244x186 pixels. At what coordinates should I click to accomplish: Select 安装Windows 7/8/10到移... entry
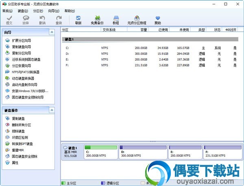(x=27, y=91)
